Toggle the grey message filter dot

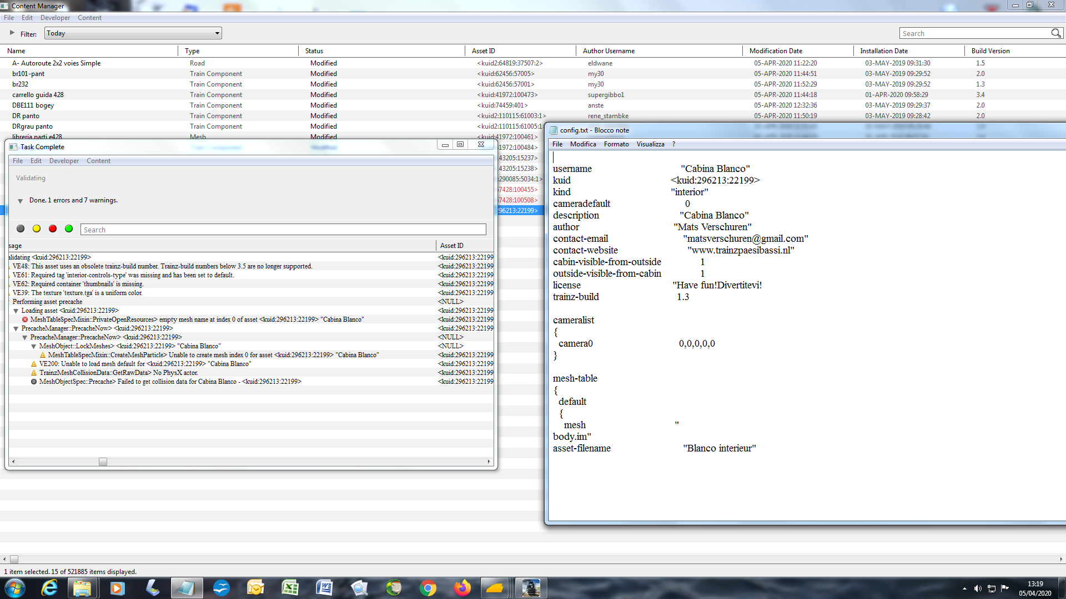click(21, 229)
